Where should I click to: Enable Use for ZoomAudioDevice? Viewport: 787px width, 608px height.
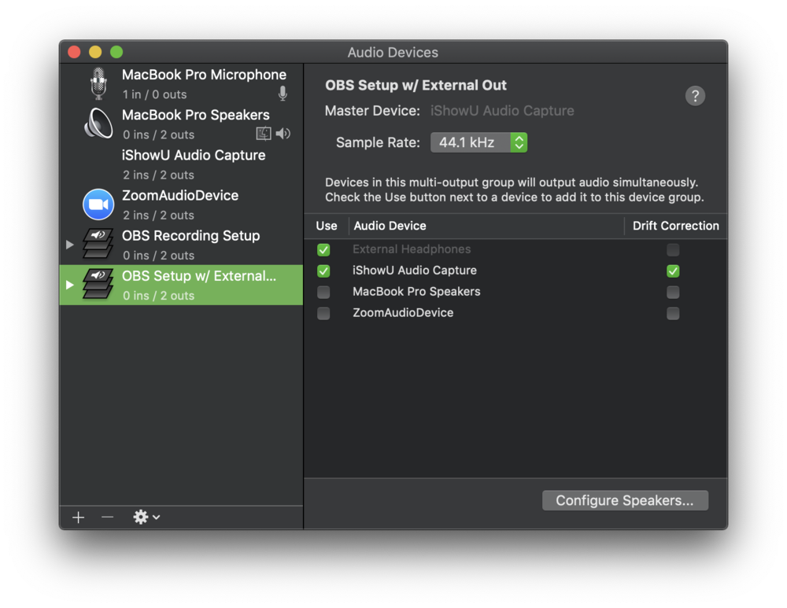(323, 313)
